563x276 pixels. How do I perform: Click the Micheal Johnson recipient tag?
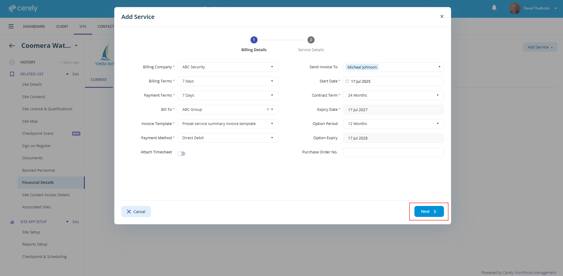(362, 67)
